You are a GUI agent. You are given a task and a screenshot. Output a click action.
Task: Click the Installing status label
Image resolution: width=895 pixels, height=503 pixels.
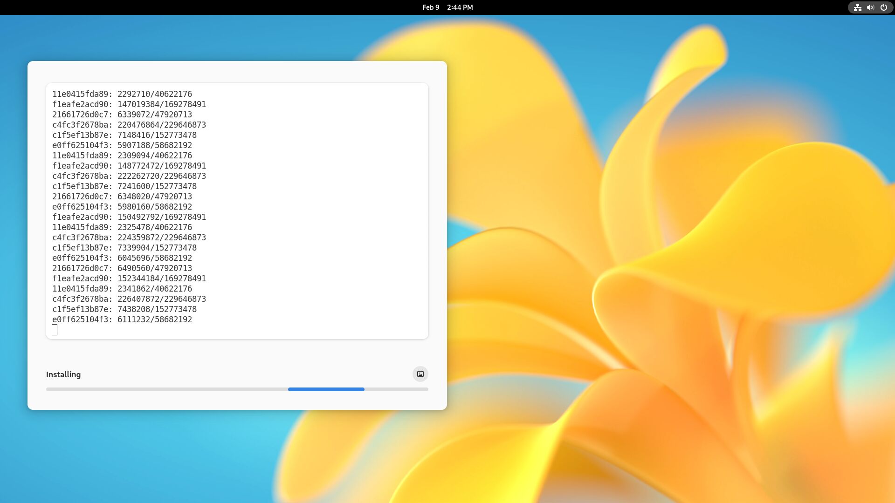[63, 374]
